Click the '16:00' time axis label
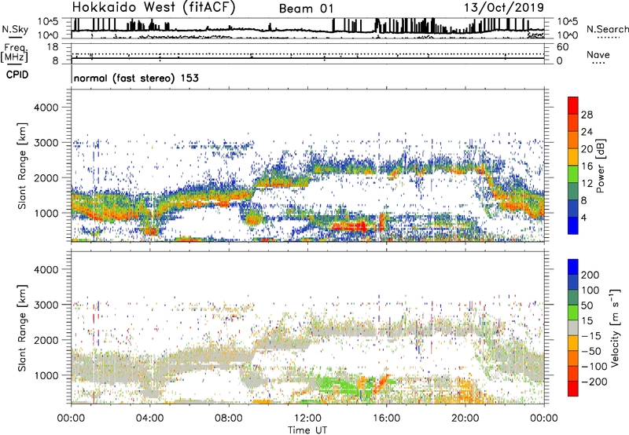The image size is (629, 435). (x=386, y=419)
